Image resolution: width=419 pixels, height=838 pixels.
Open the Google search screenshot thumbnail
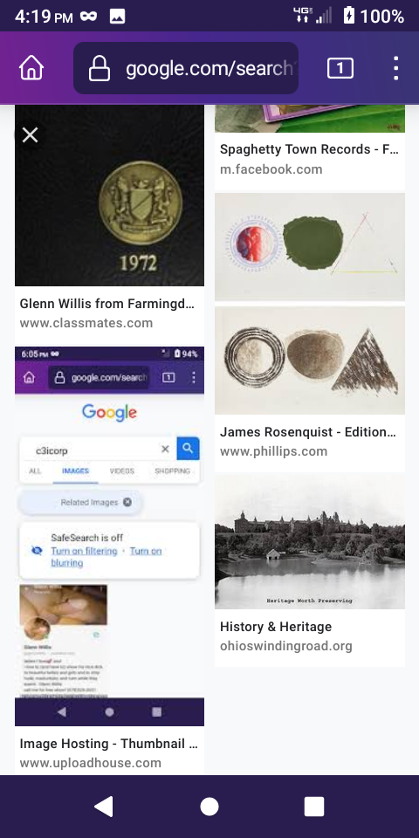110,536
